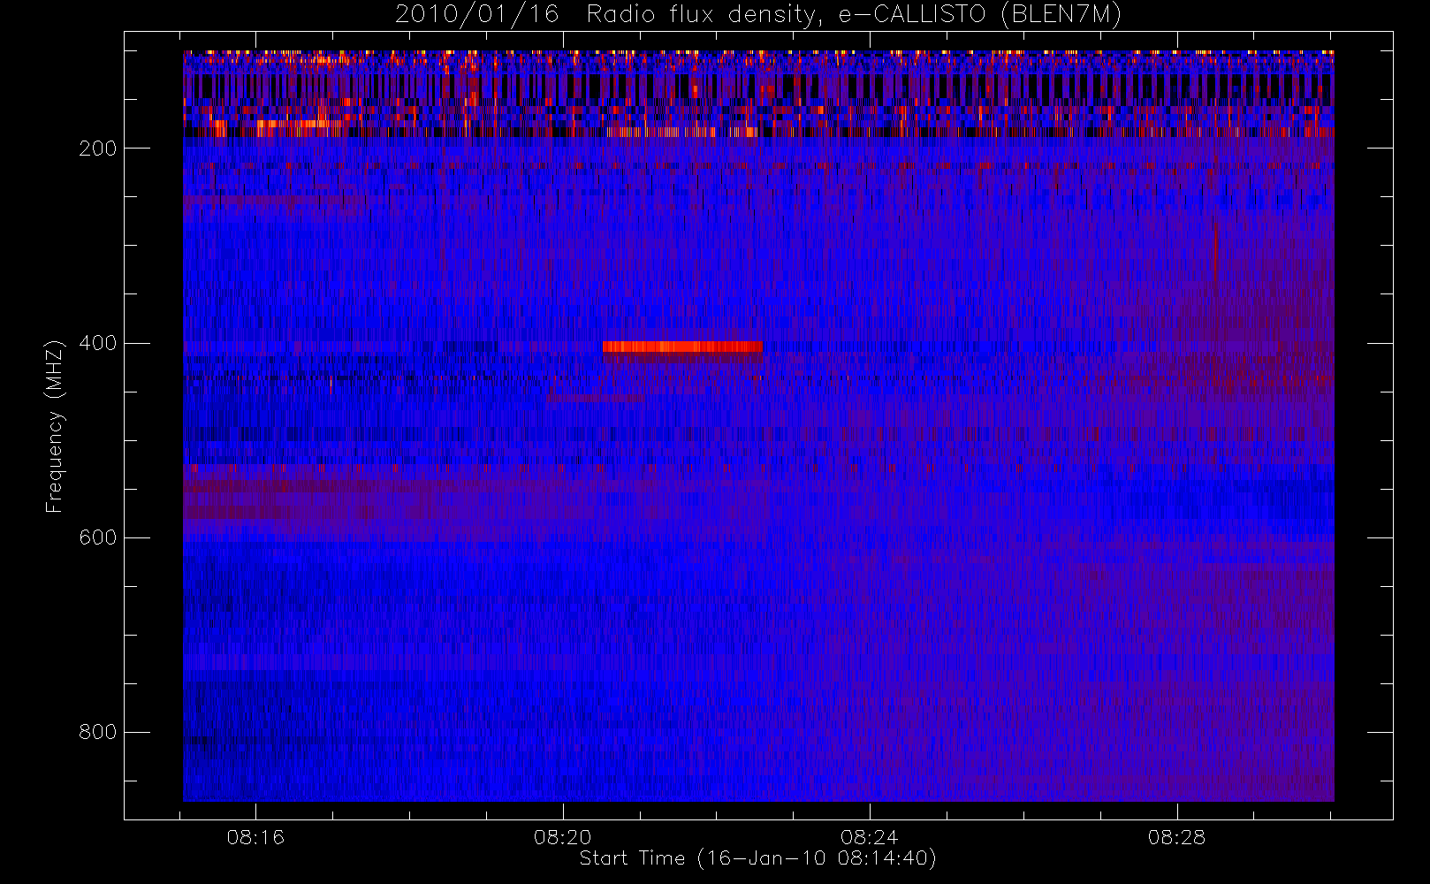Click the 400 frequency tick label
This screenshot has width=1430, height=884.
[98, 343]
